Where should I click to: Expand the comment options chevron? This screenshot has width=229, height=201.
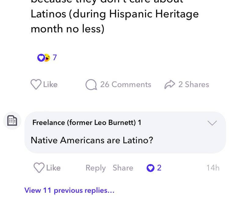[x=212, y=123]
